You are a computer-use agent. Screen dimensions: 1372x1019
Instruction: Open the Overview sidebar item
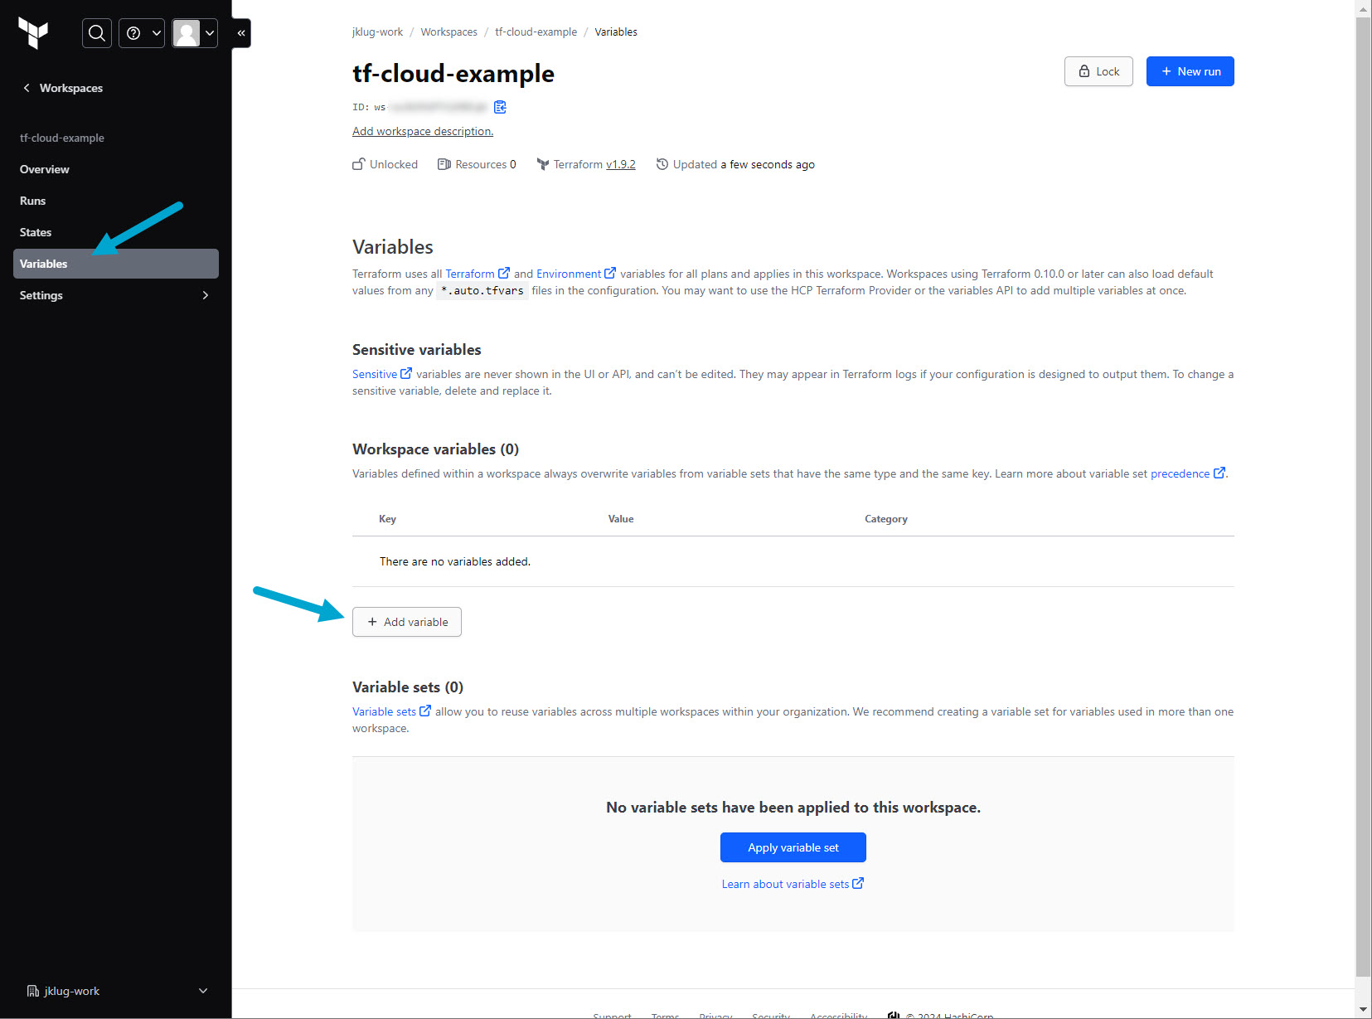45,169
